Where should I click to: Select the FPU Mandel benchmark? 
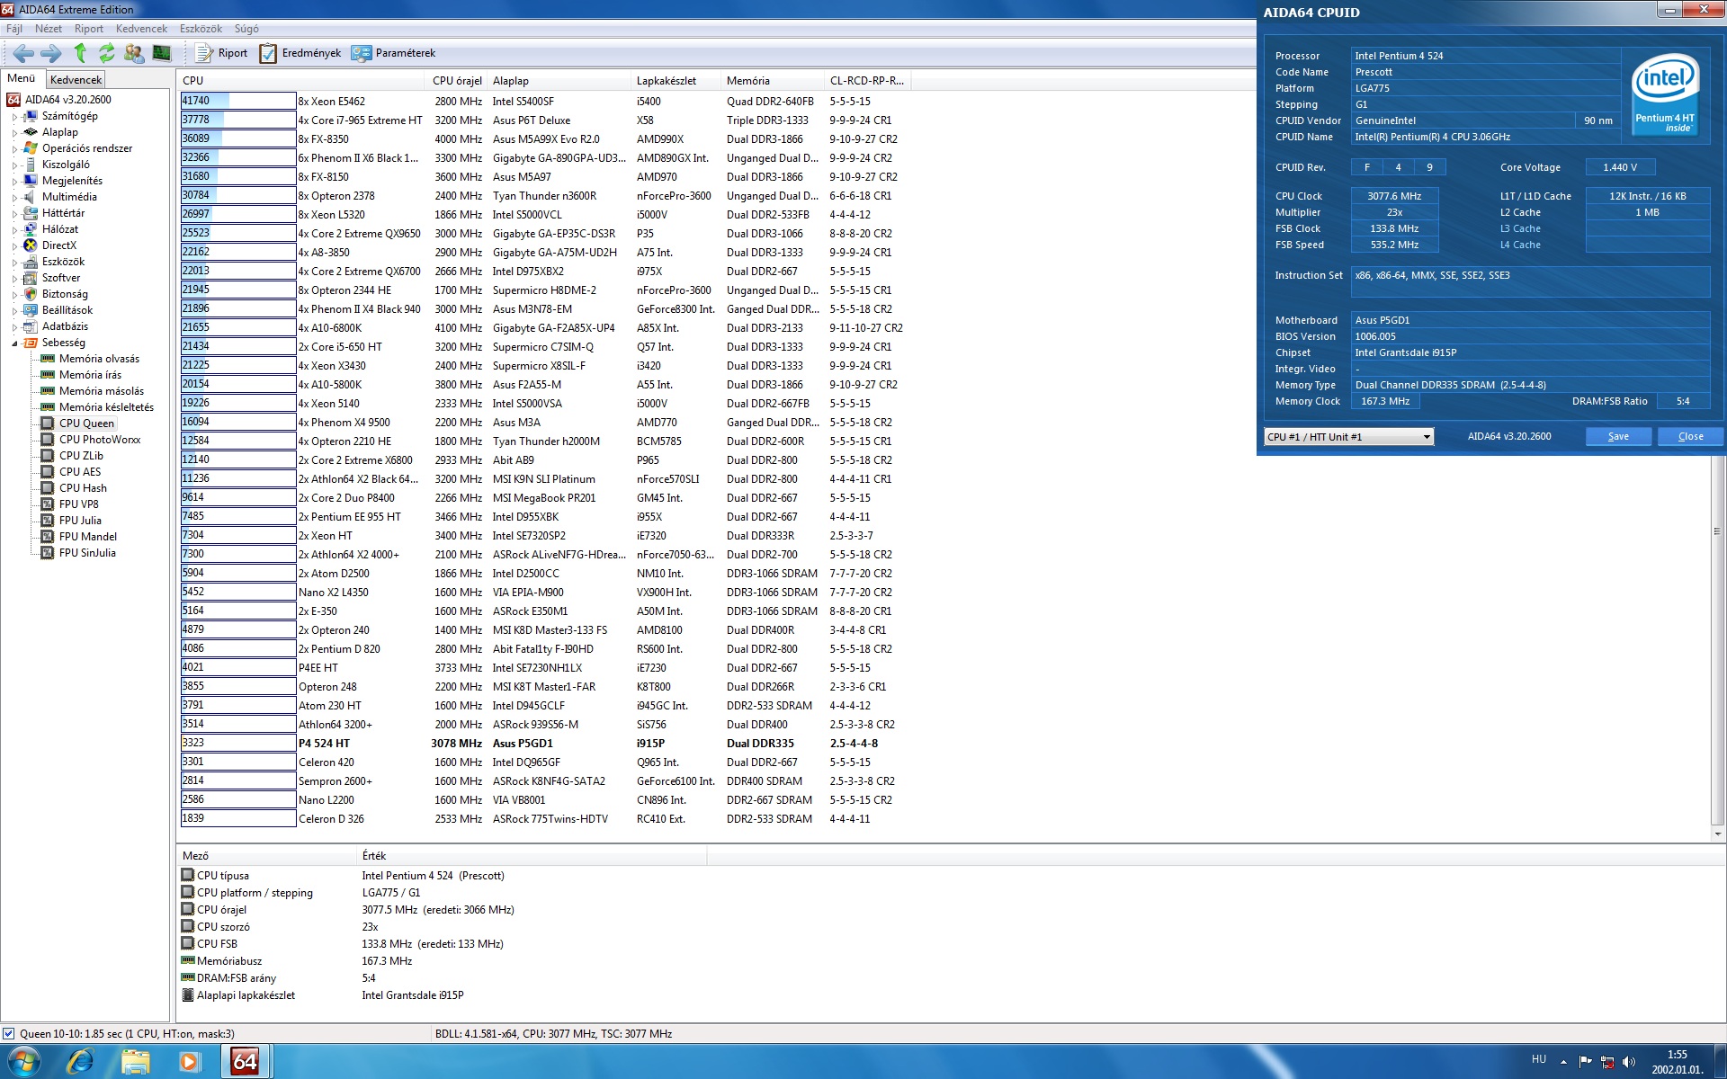(x=88, y=537)
